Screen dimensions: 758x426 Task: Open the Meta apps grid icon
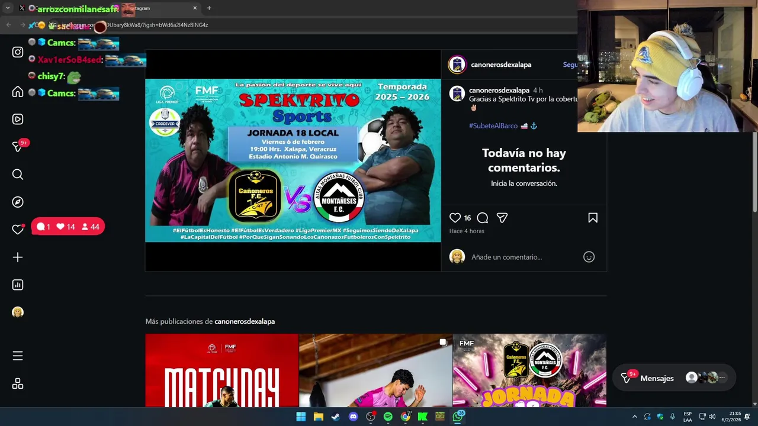click(18, 384)
